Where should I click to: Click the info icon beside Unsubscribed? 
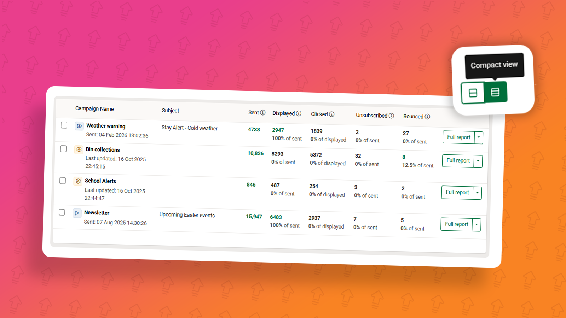point(391,116)
